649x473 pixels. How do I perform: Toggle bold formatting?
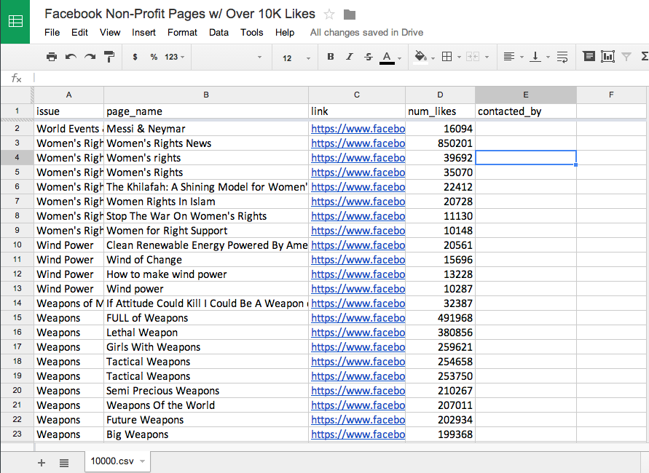point(330,57)
